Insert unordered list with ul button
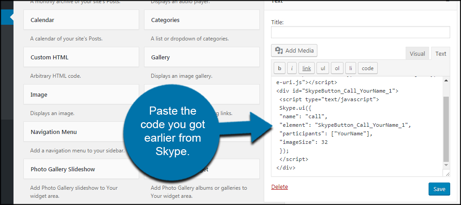The image size is (461, 205). coord(323,68)
